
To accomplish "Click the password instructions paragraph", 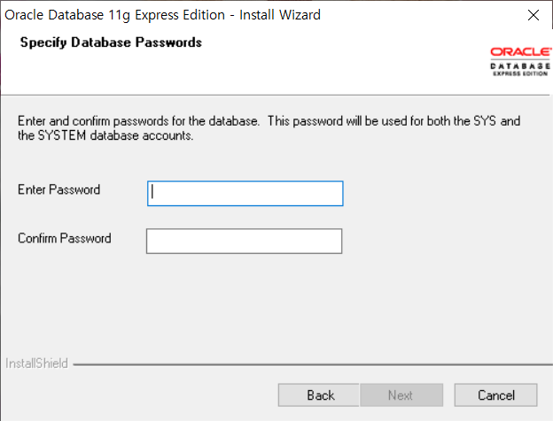I will click(x=269, y=128).
